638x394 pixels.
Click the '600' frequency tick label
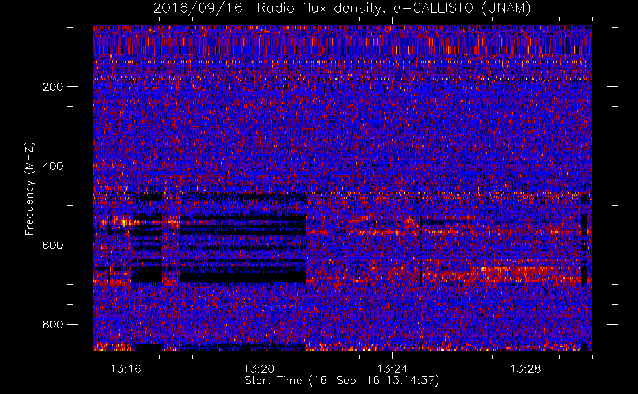click(x=53, y=245)
